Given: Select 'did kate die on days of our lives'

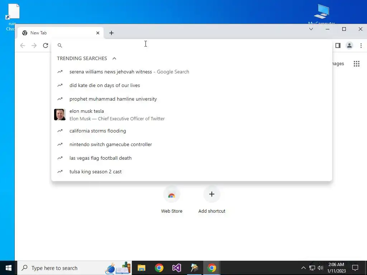Looking at the screenshot, I should point(192,85).
